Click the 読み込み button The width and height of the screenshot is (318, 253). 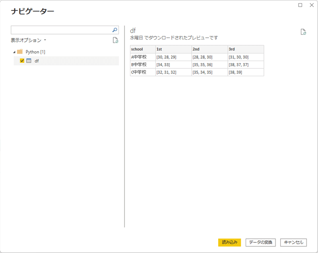229,242
